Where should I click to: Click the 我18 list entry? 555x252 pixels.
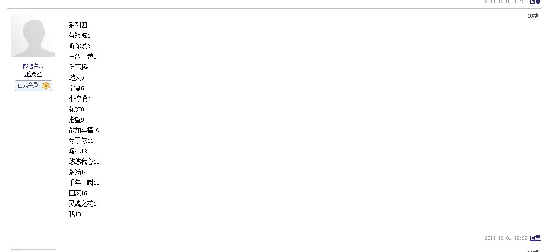[x=75, y=214]
